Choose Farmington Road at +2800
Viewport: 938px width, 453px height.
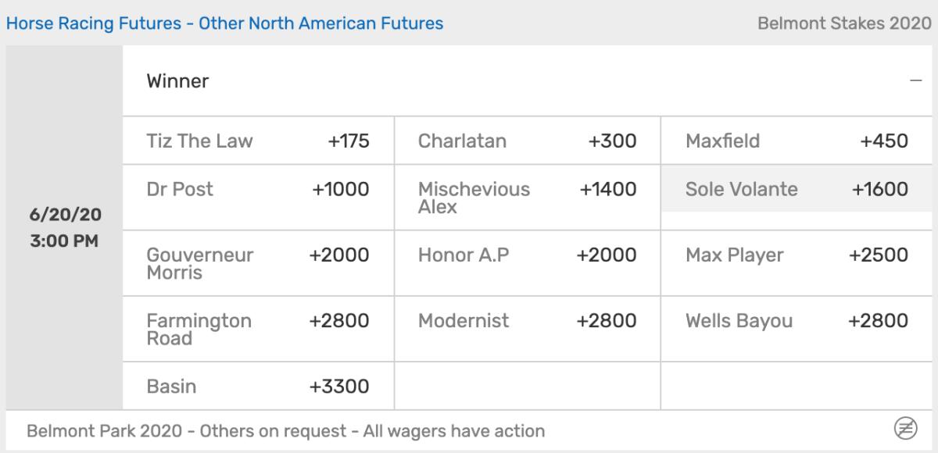tap(258, 329)
